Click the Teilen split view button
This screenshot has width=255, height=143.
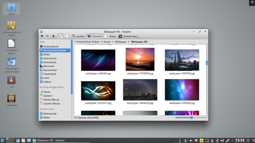(x=110, y=36)
